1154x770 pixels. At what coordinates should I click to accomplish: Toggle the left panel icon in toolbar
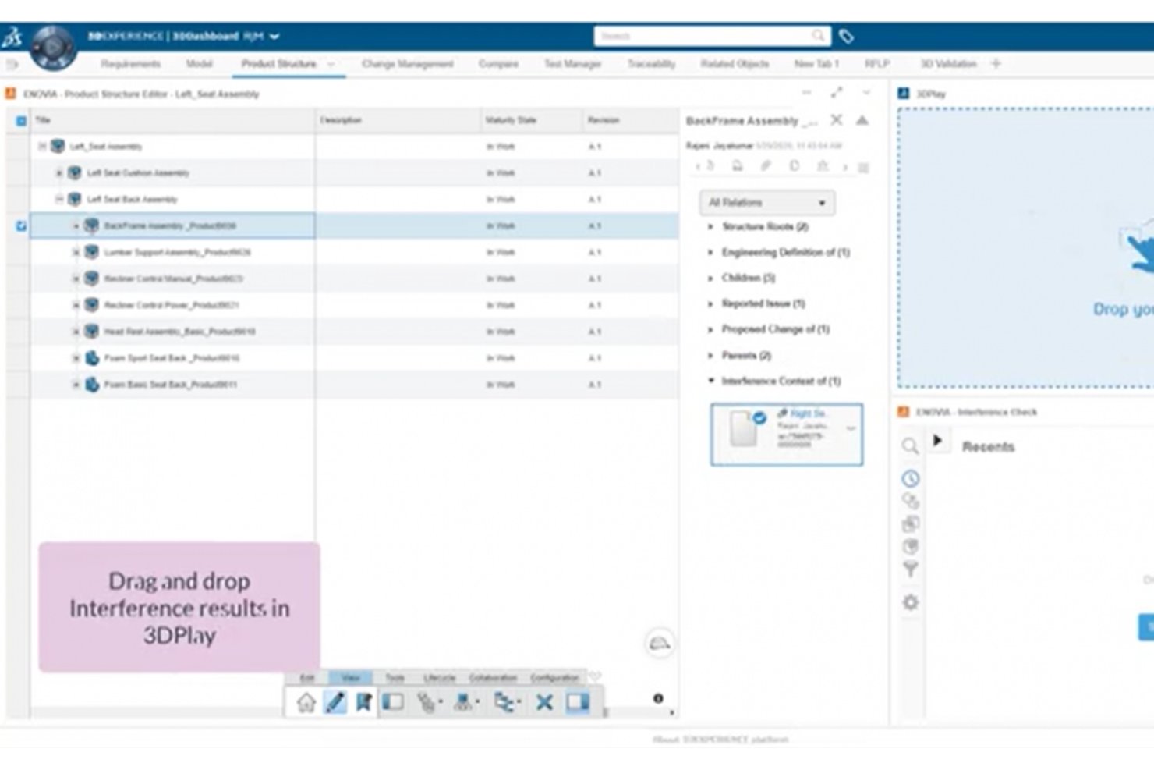(x=393, y=702)
